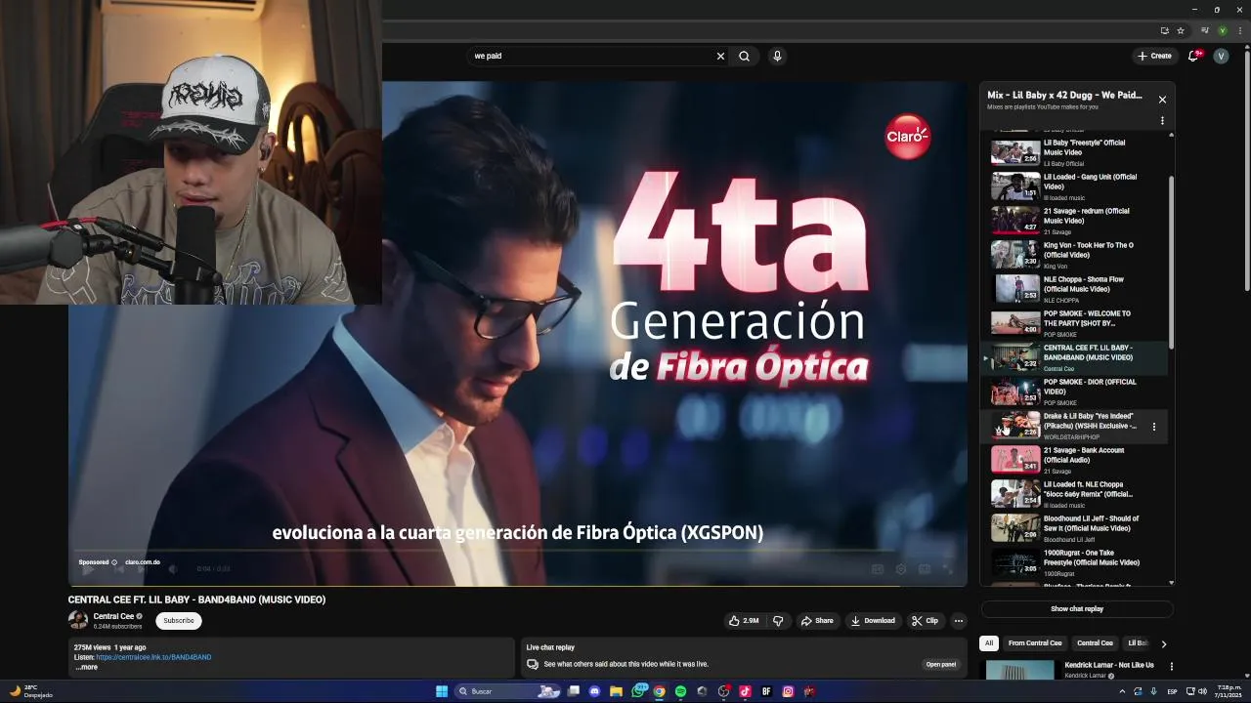Image resolution: width=1251 pixels, height=703 pixels.
Task: Play 1900Rugrat - One Take Freestyle
Action: (1073, 562)
